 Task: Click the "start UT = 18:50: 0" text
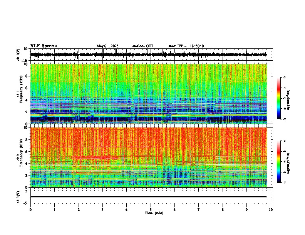[x=186, y=46]
